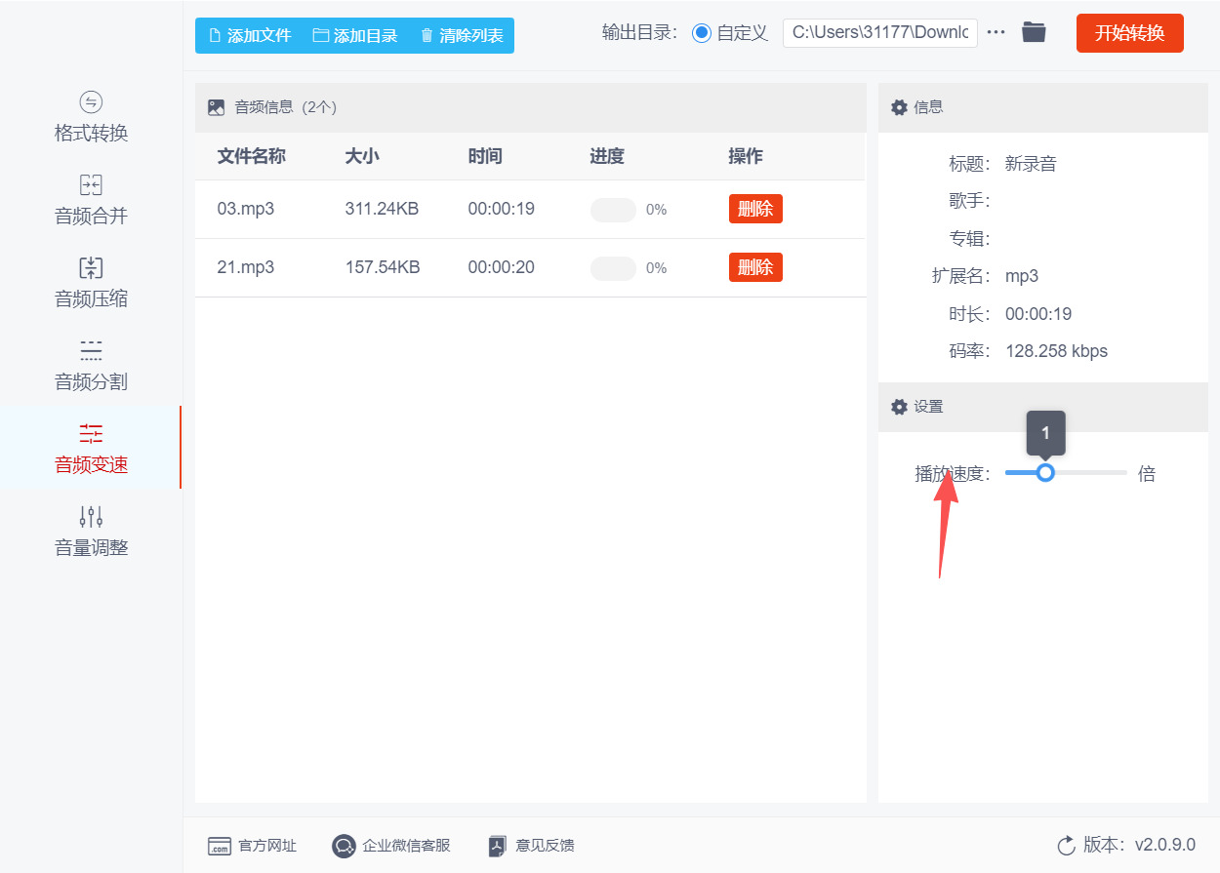Image resolution: width=1220 pixels, height=873 pixels.
Task: Click the 新录音 title value
Action: [x=1031, y=164]
